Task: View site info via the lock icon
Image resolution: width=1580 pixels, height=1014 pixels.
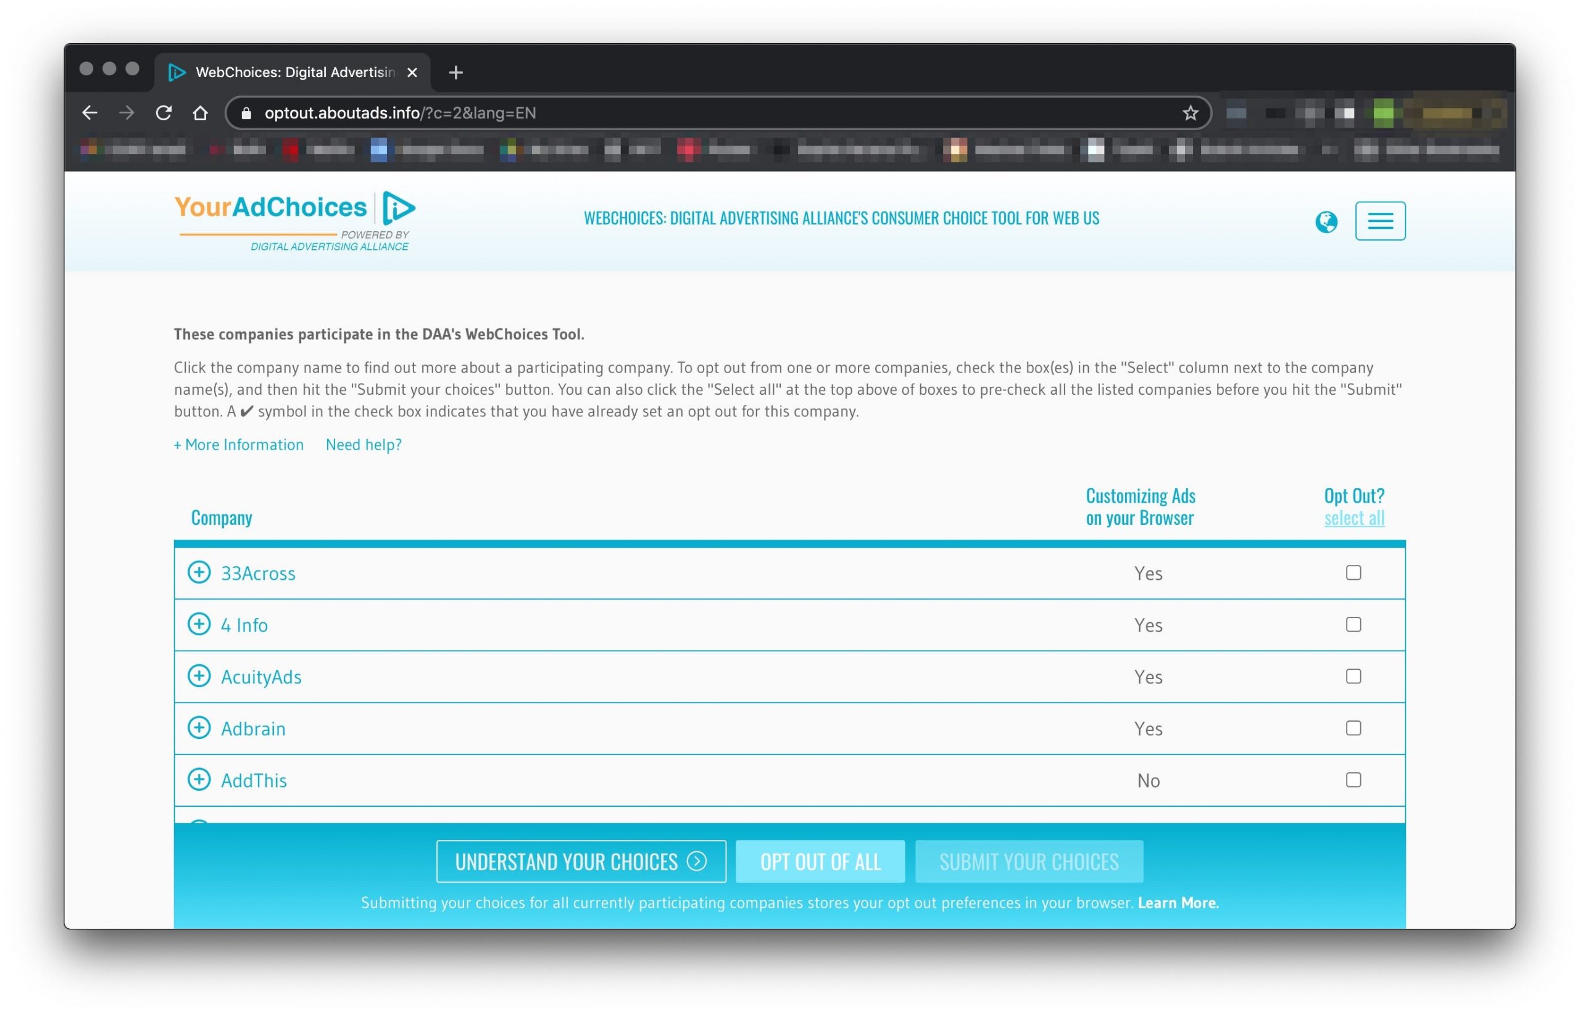Action: [246, 113]
